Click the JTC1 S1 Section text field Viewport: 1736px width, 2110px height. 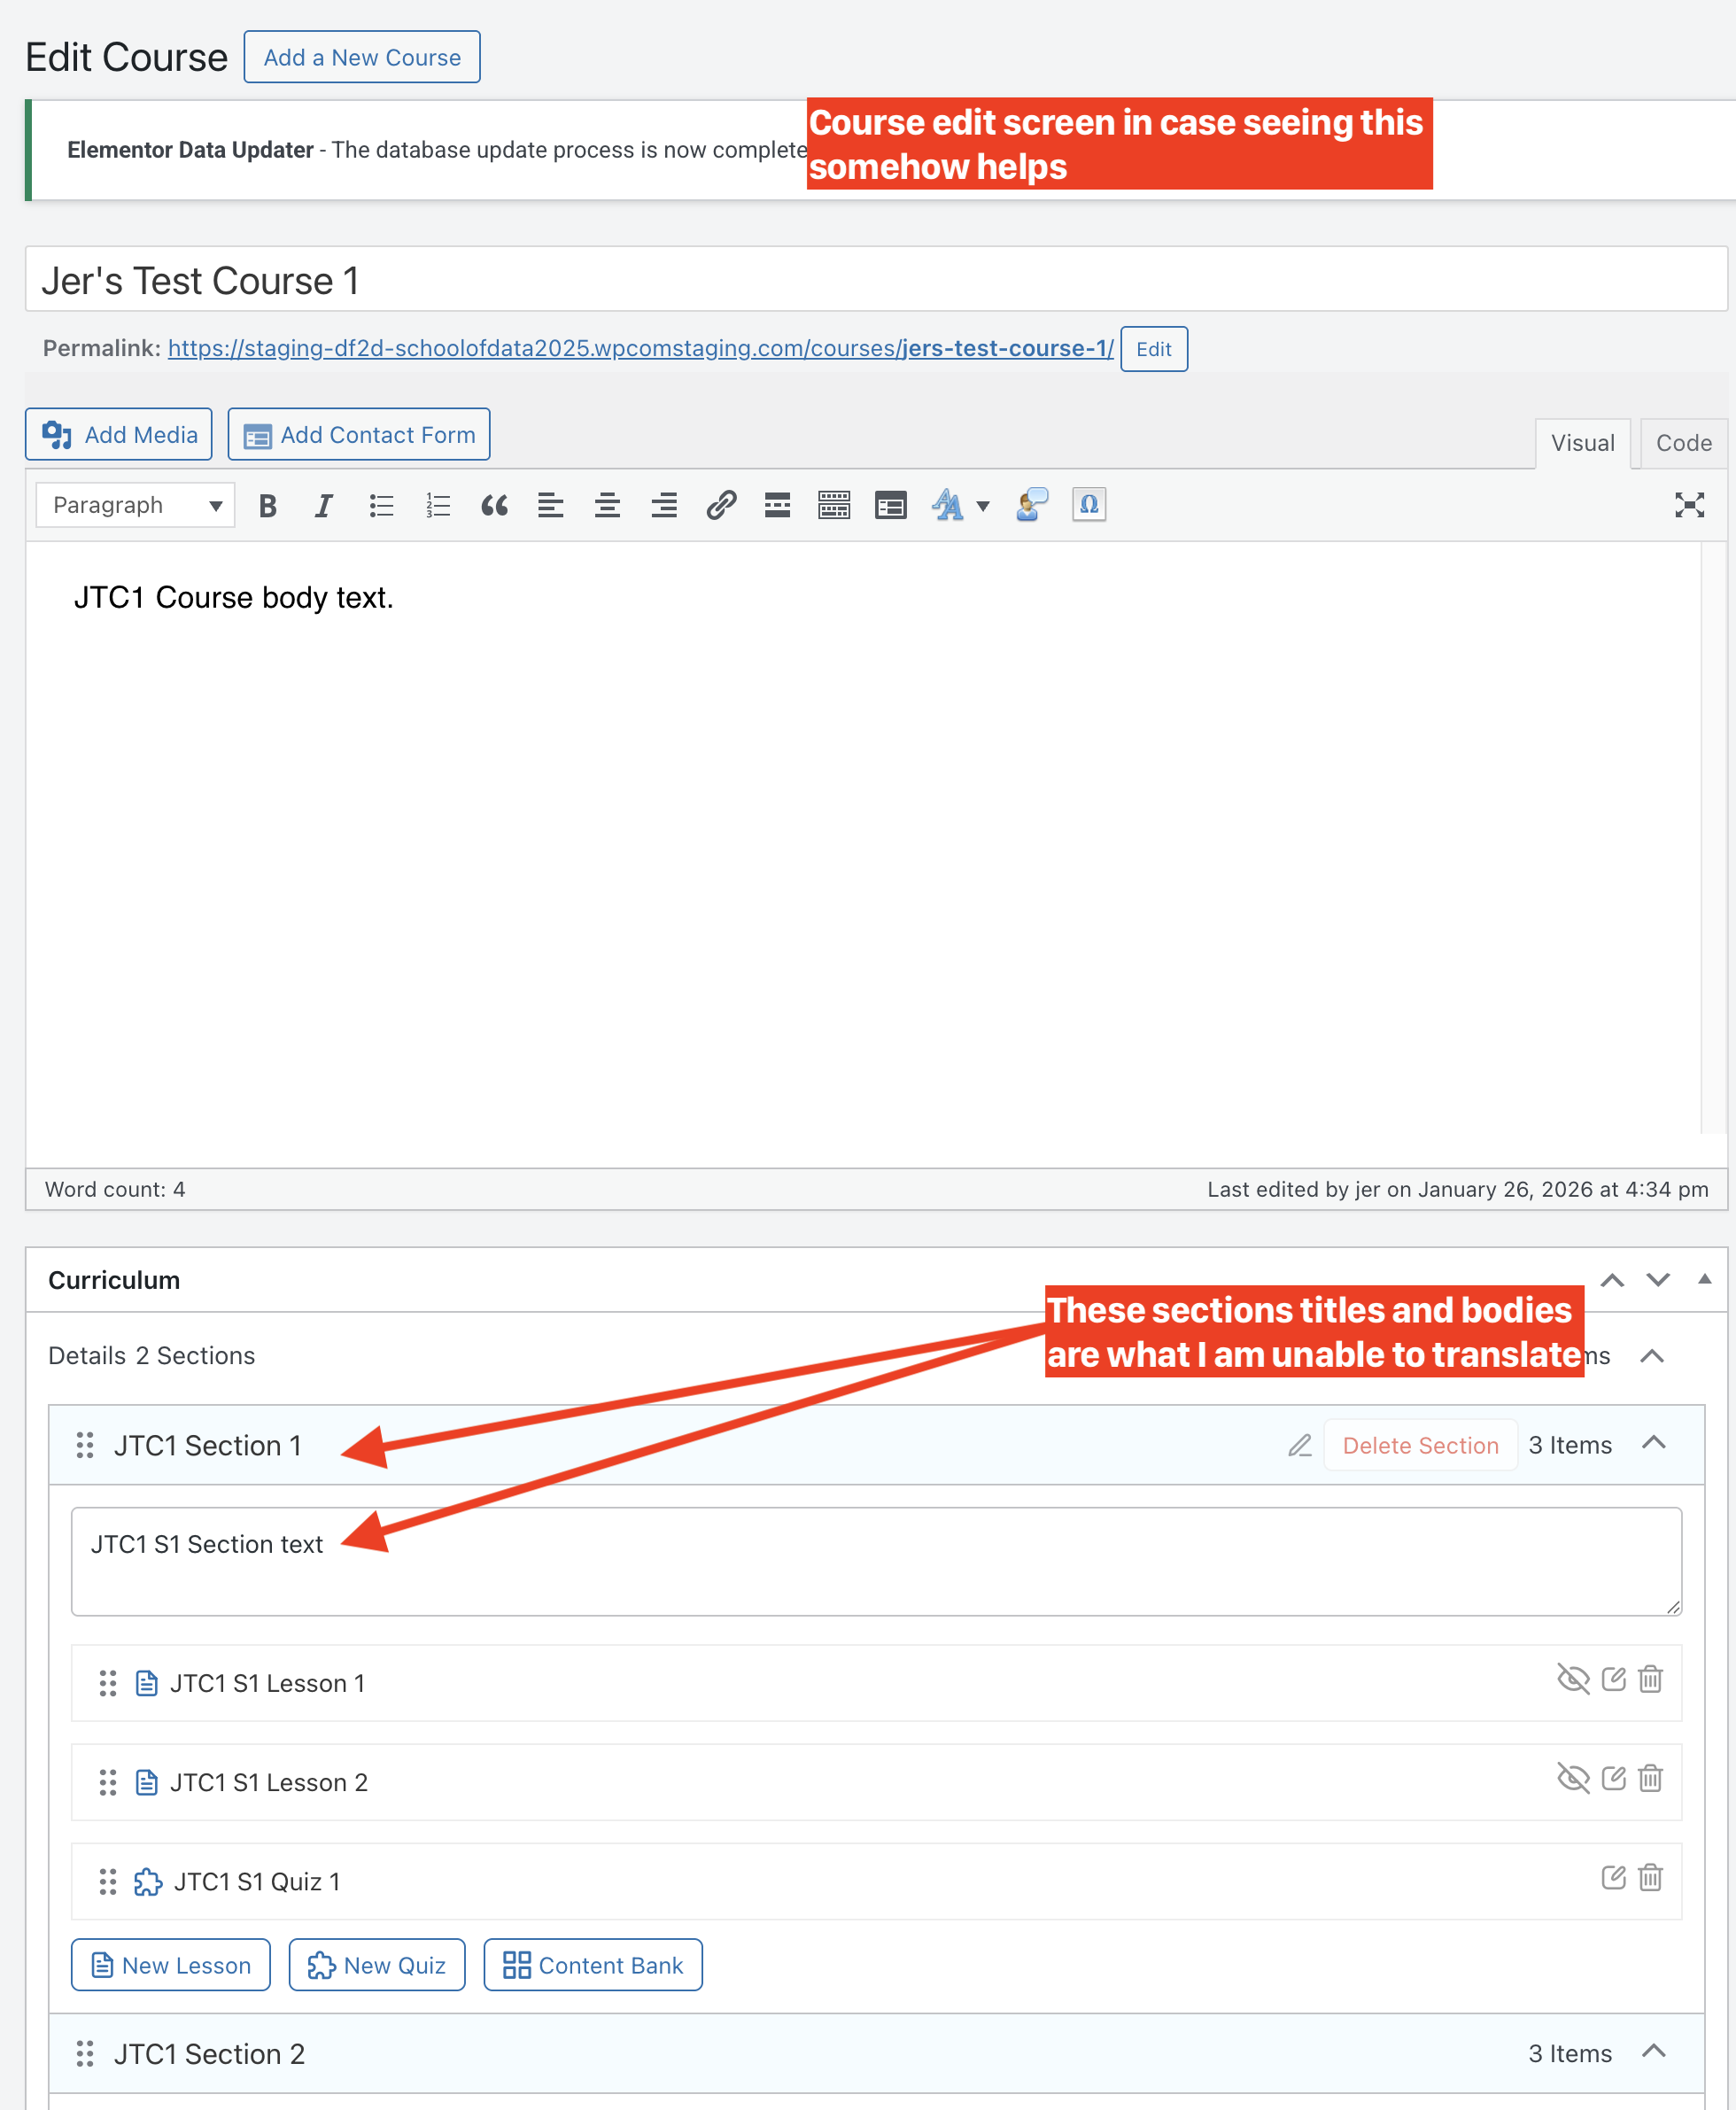point(876,1561)
